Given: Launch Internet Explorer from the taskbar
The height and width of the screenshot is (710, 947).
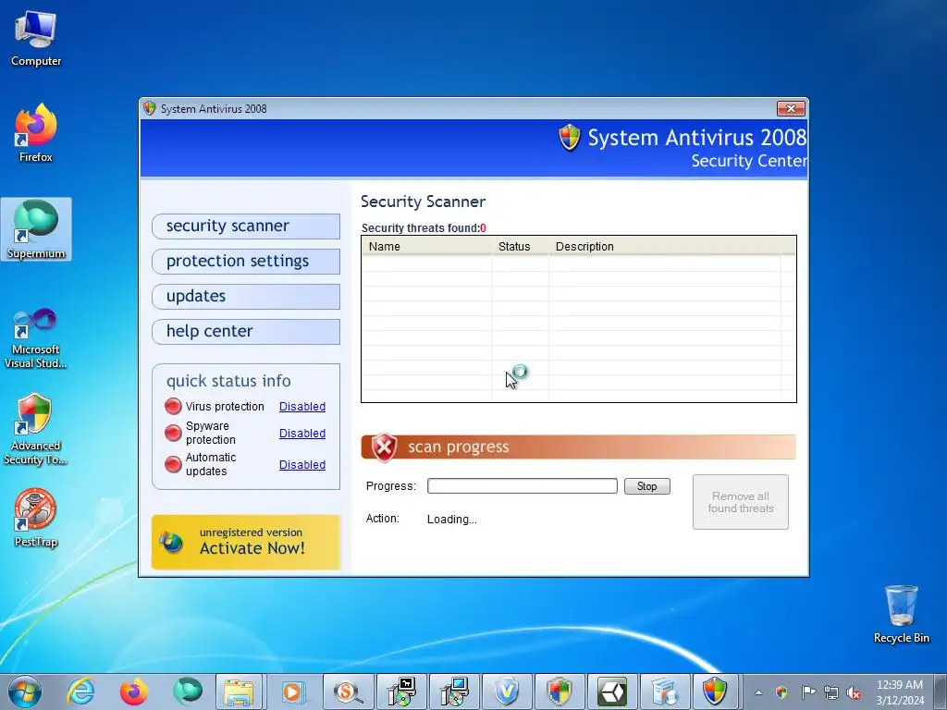Looking at the screenshot, I should click(81, 692).
